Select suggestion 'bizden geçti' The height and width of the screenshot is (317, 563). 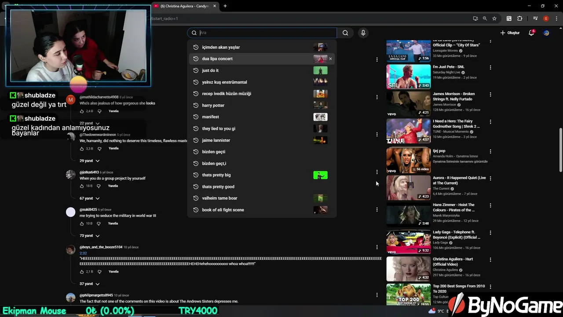[262, 151]
